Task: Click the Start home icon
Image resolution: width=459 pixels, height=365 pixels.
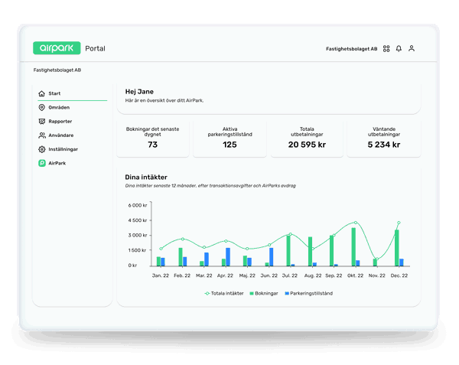Action: point(41,93)
